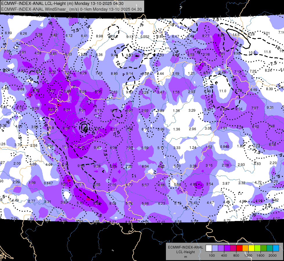The image size is (284, 261).
Task: Click the wind shear value 0.647
Action: (x=48, y=183)
